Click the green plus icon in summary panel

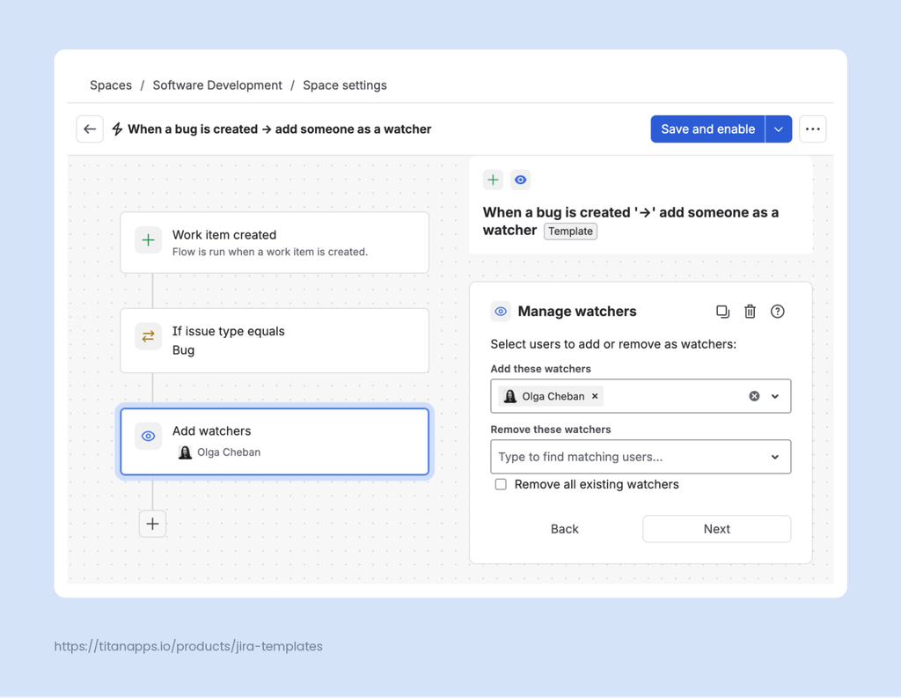pos(493,180)
